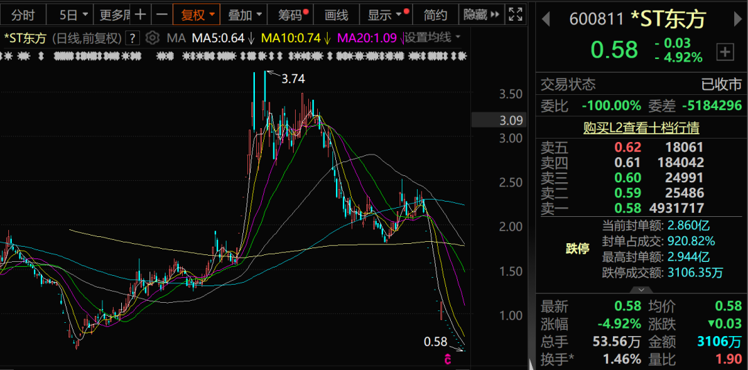Screen dimensions: 748x370
Task: Click the 购买L2查看十档行情 link
Action: tap(641, 127)
